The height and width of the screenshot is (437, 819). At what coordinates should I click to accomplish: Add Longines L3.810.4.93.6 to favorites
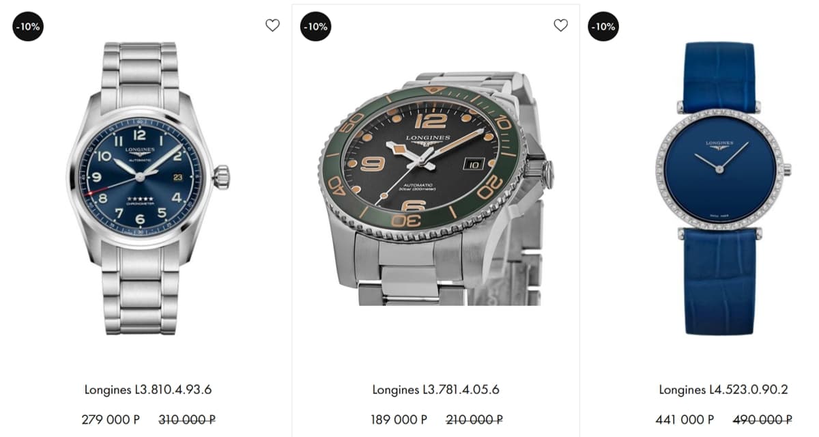pos(272,26)
